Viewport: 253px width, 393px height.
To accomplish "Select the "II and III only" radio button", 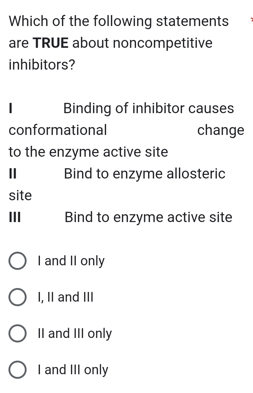I will click(x=17, y=333).
